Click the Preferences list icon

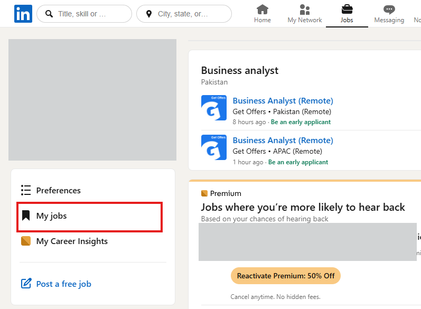pyautogui.click(x=26, y=190)
